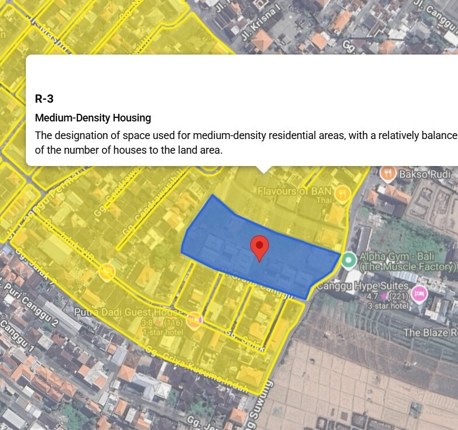Select the Medium-Density Housing title

(x=93, y=118)
